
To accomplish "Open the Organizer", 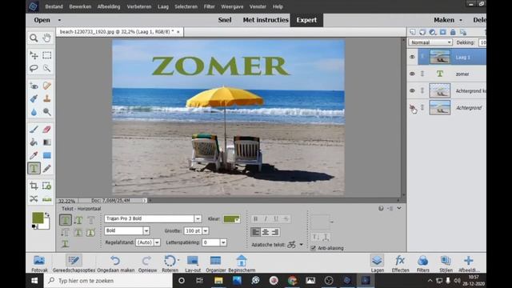I will coord(215,264).
